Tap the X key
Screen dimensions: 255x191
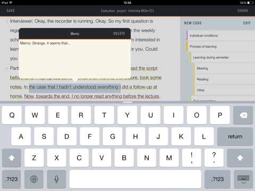[x=57, y=158]
